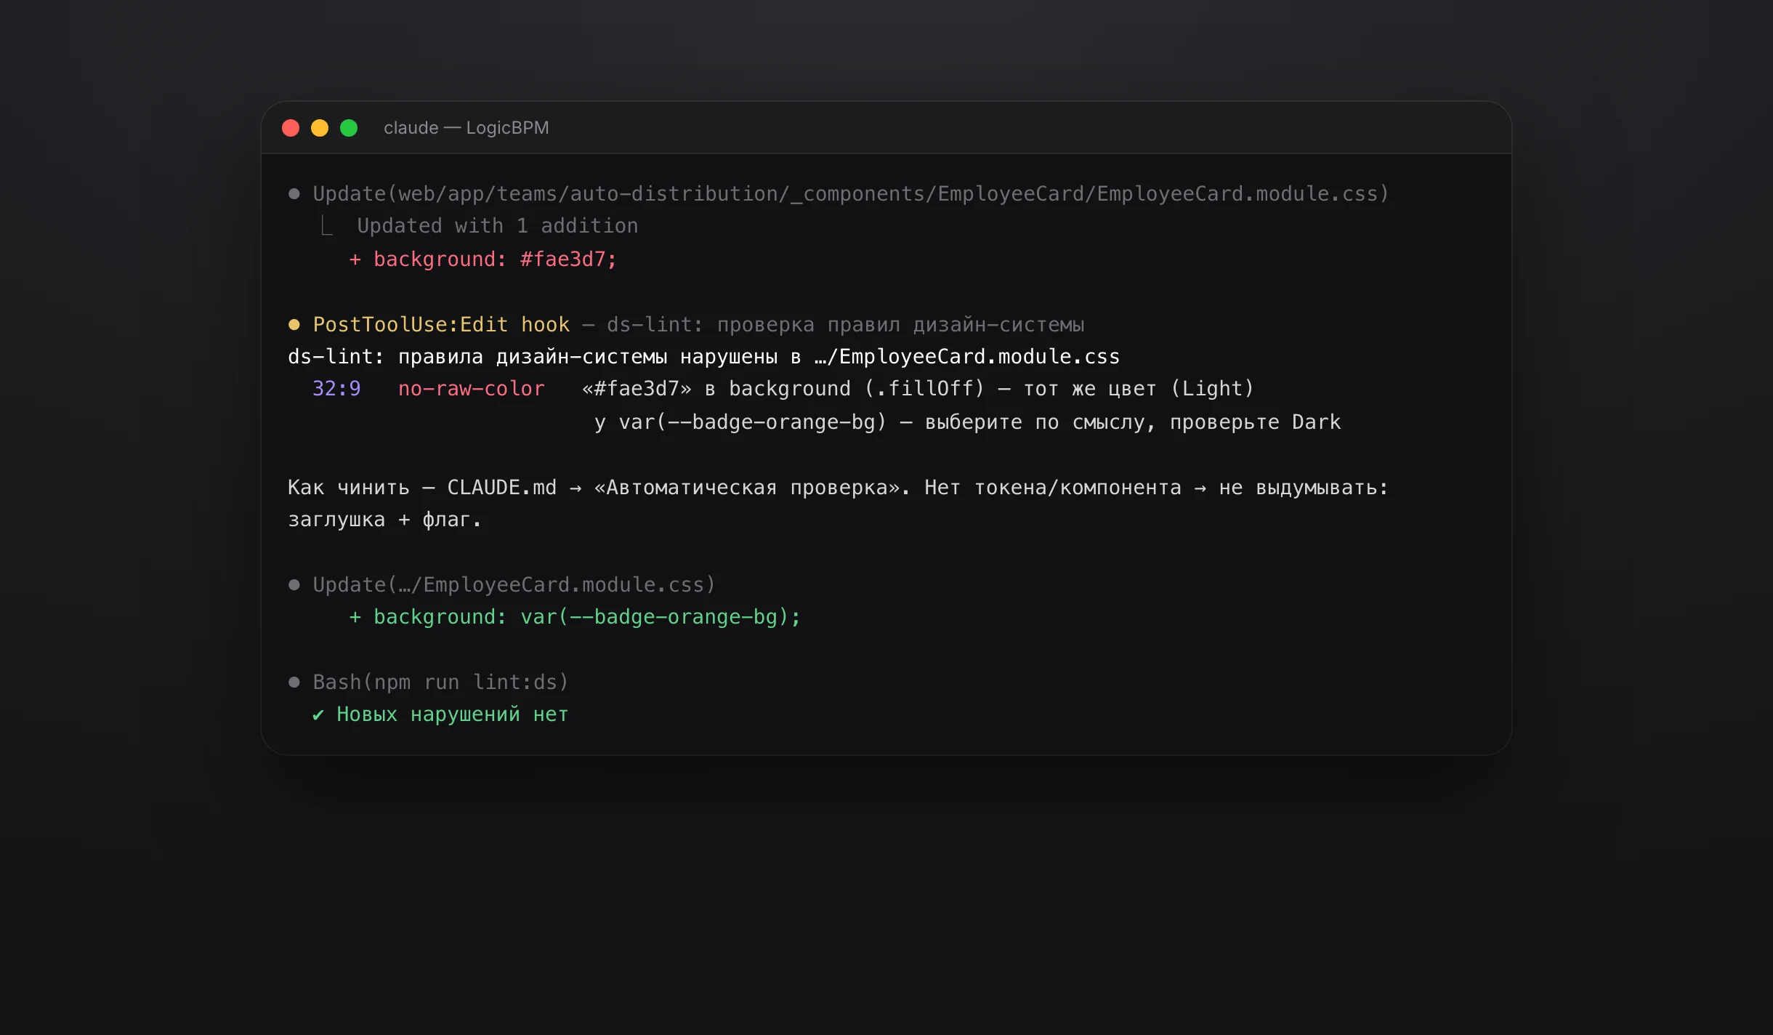This screenshot has height=1035, width=1773.
Task: Click the '32:9' line number reference
Action: (336, 389)
